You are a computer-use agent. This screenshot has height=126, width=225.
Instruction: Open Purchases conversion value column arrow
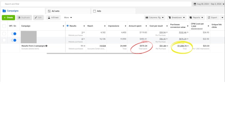click(188, 26)
